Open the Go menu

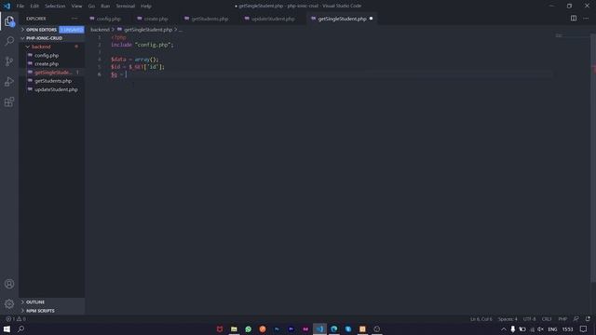click(x=91, y=6)
